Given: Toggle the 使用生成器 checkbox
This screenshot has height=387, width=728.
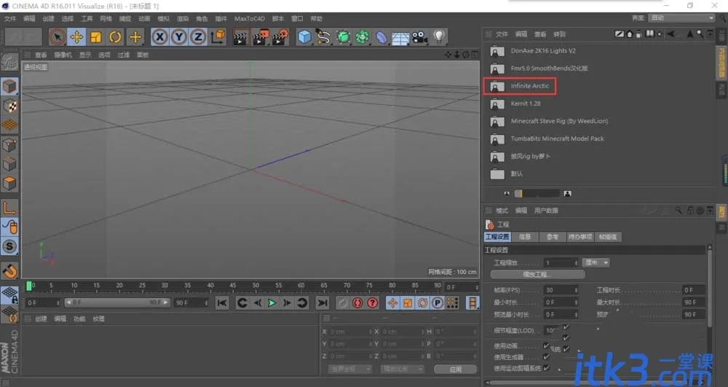Looking at the screenshot, I should coord(546,357).
